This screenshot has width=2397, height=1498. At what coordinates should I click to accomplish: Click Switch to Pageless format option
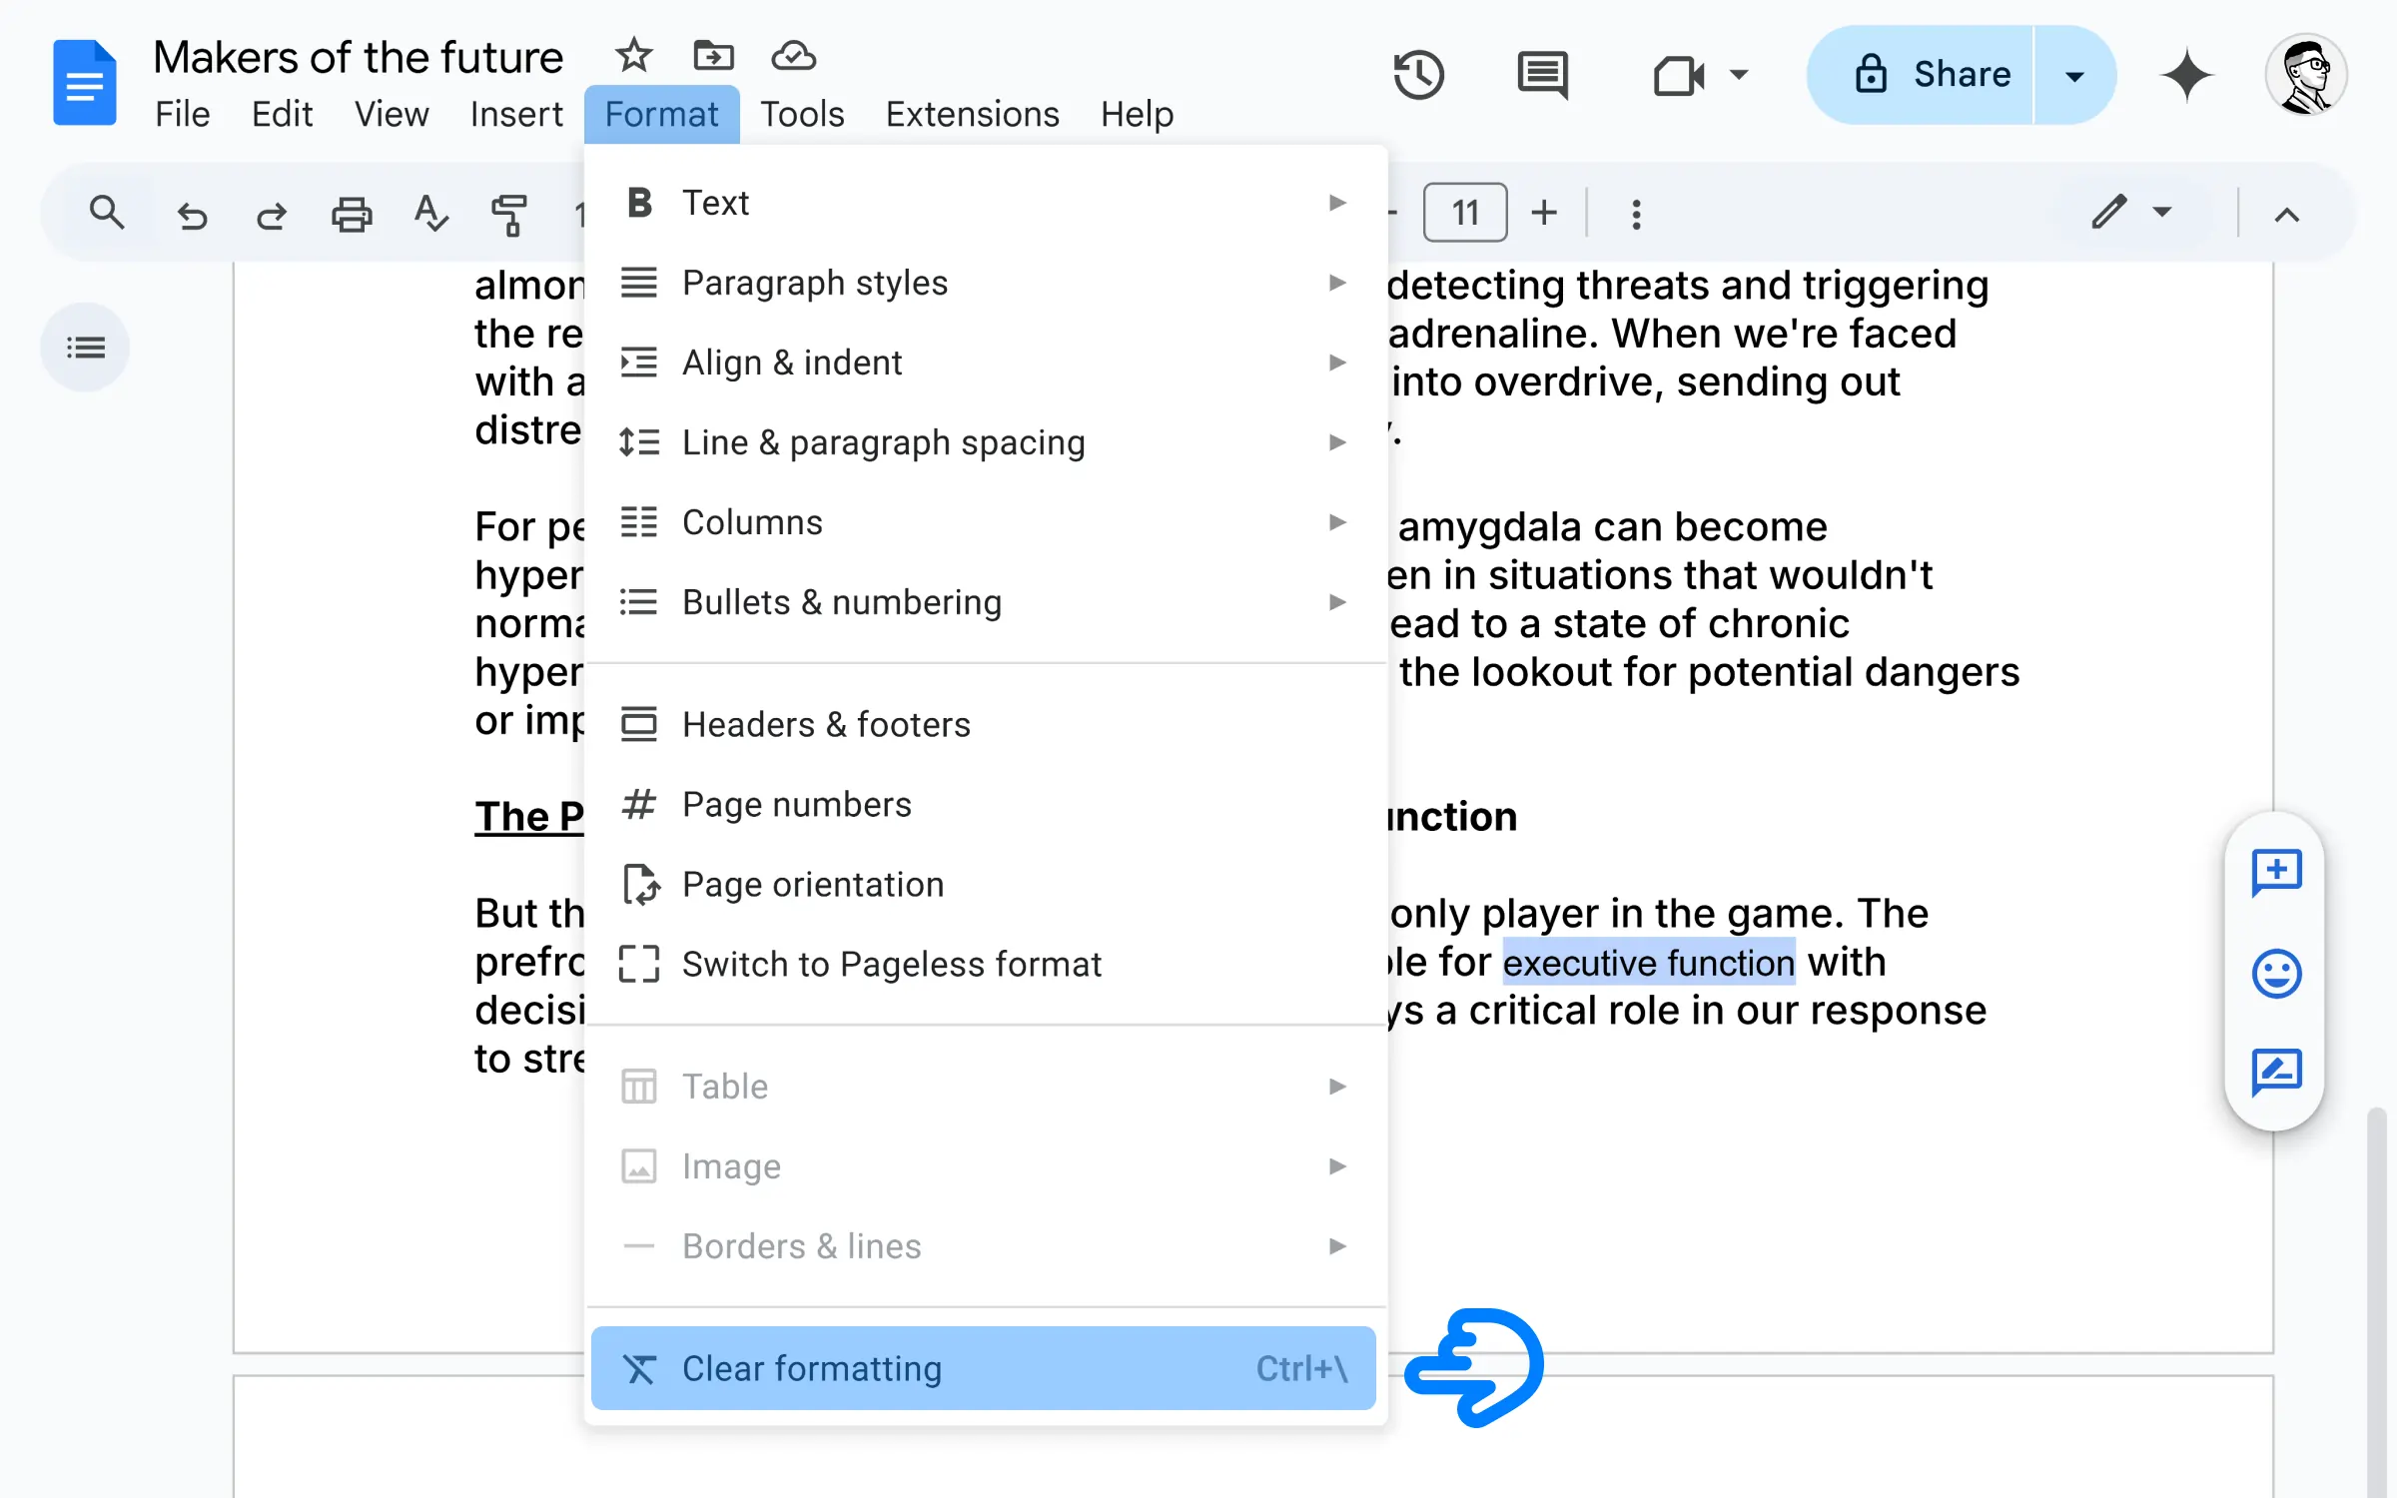(892, 963)
